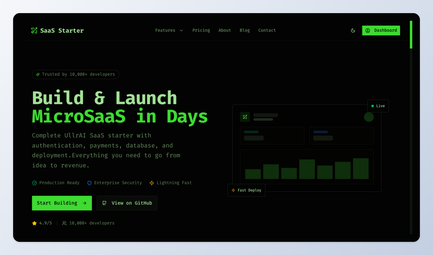The image size is (433, 255).
Task: Navigate to the Contact page
Action: pos(267,30)
